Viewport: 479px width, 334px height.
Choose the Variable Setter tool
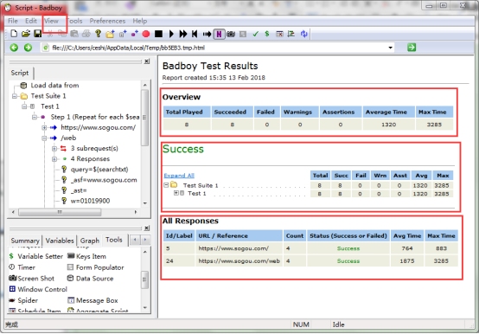pyautogui.click(x=36, y=256)
